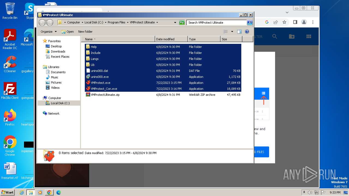Viewport: 349px width, 196px height.
Task: Click Libraries in navigation pane
Action: point(54,67)
